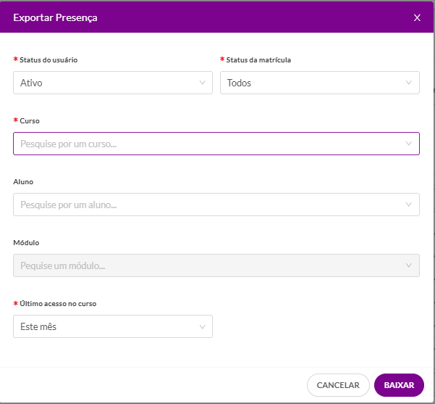Viewport: 435px width, 404px height.
Task: Open the Status da matrícula dropdown showing Todos
Action: 320,83
